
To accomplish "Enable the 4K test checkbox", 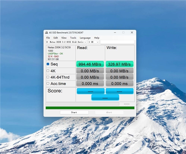I will 48,71.
